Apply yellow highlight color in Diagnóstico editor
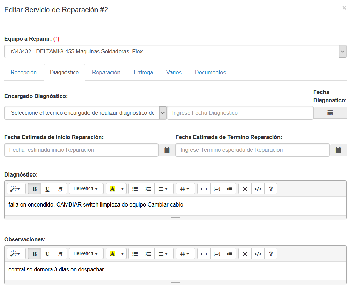Screen dimensions: 351x292 click(112, 189)
